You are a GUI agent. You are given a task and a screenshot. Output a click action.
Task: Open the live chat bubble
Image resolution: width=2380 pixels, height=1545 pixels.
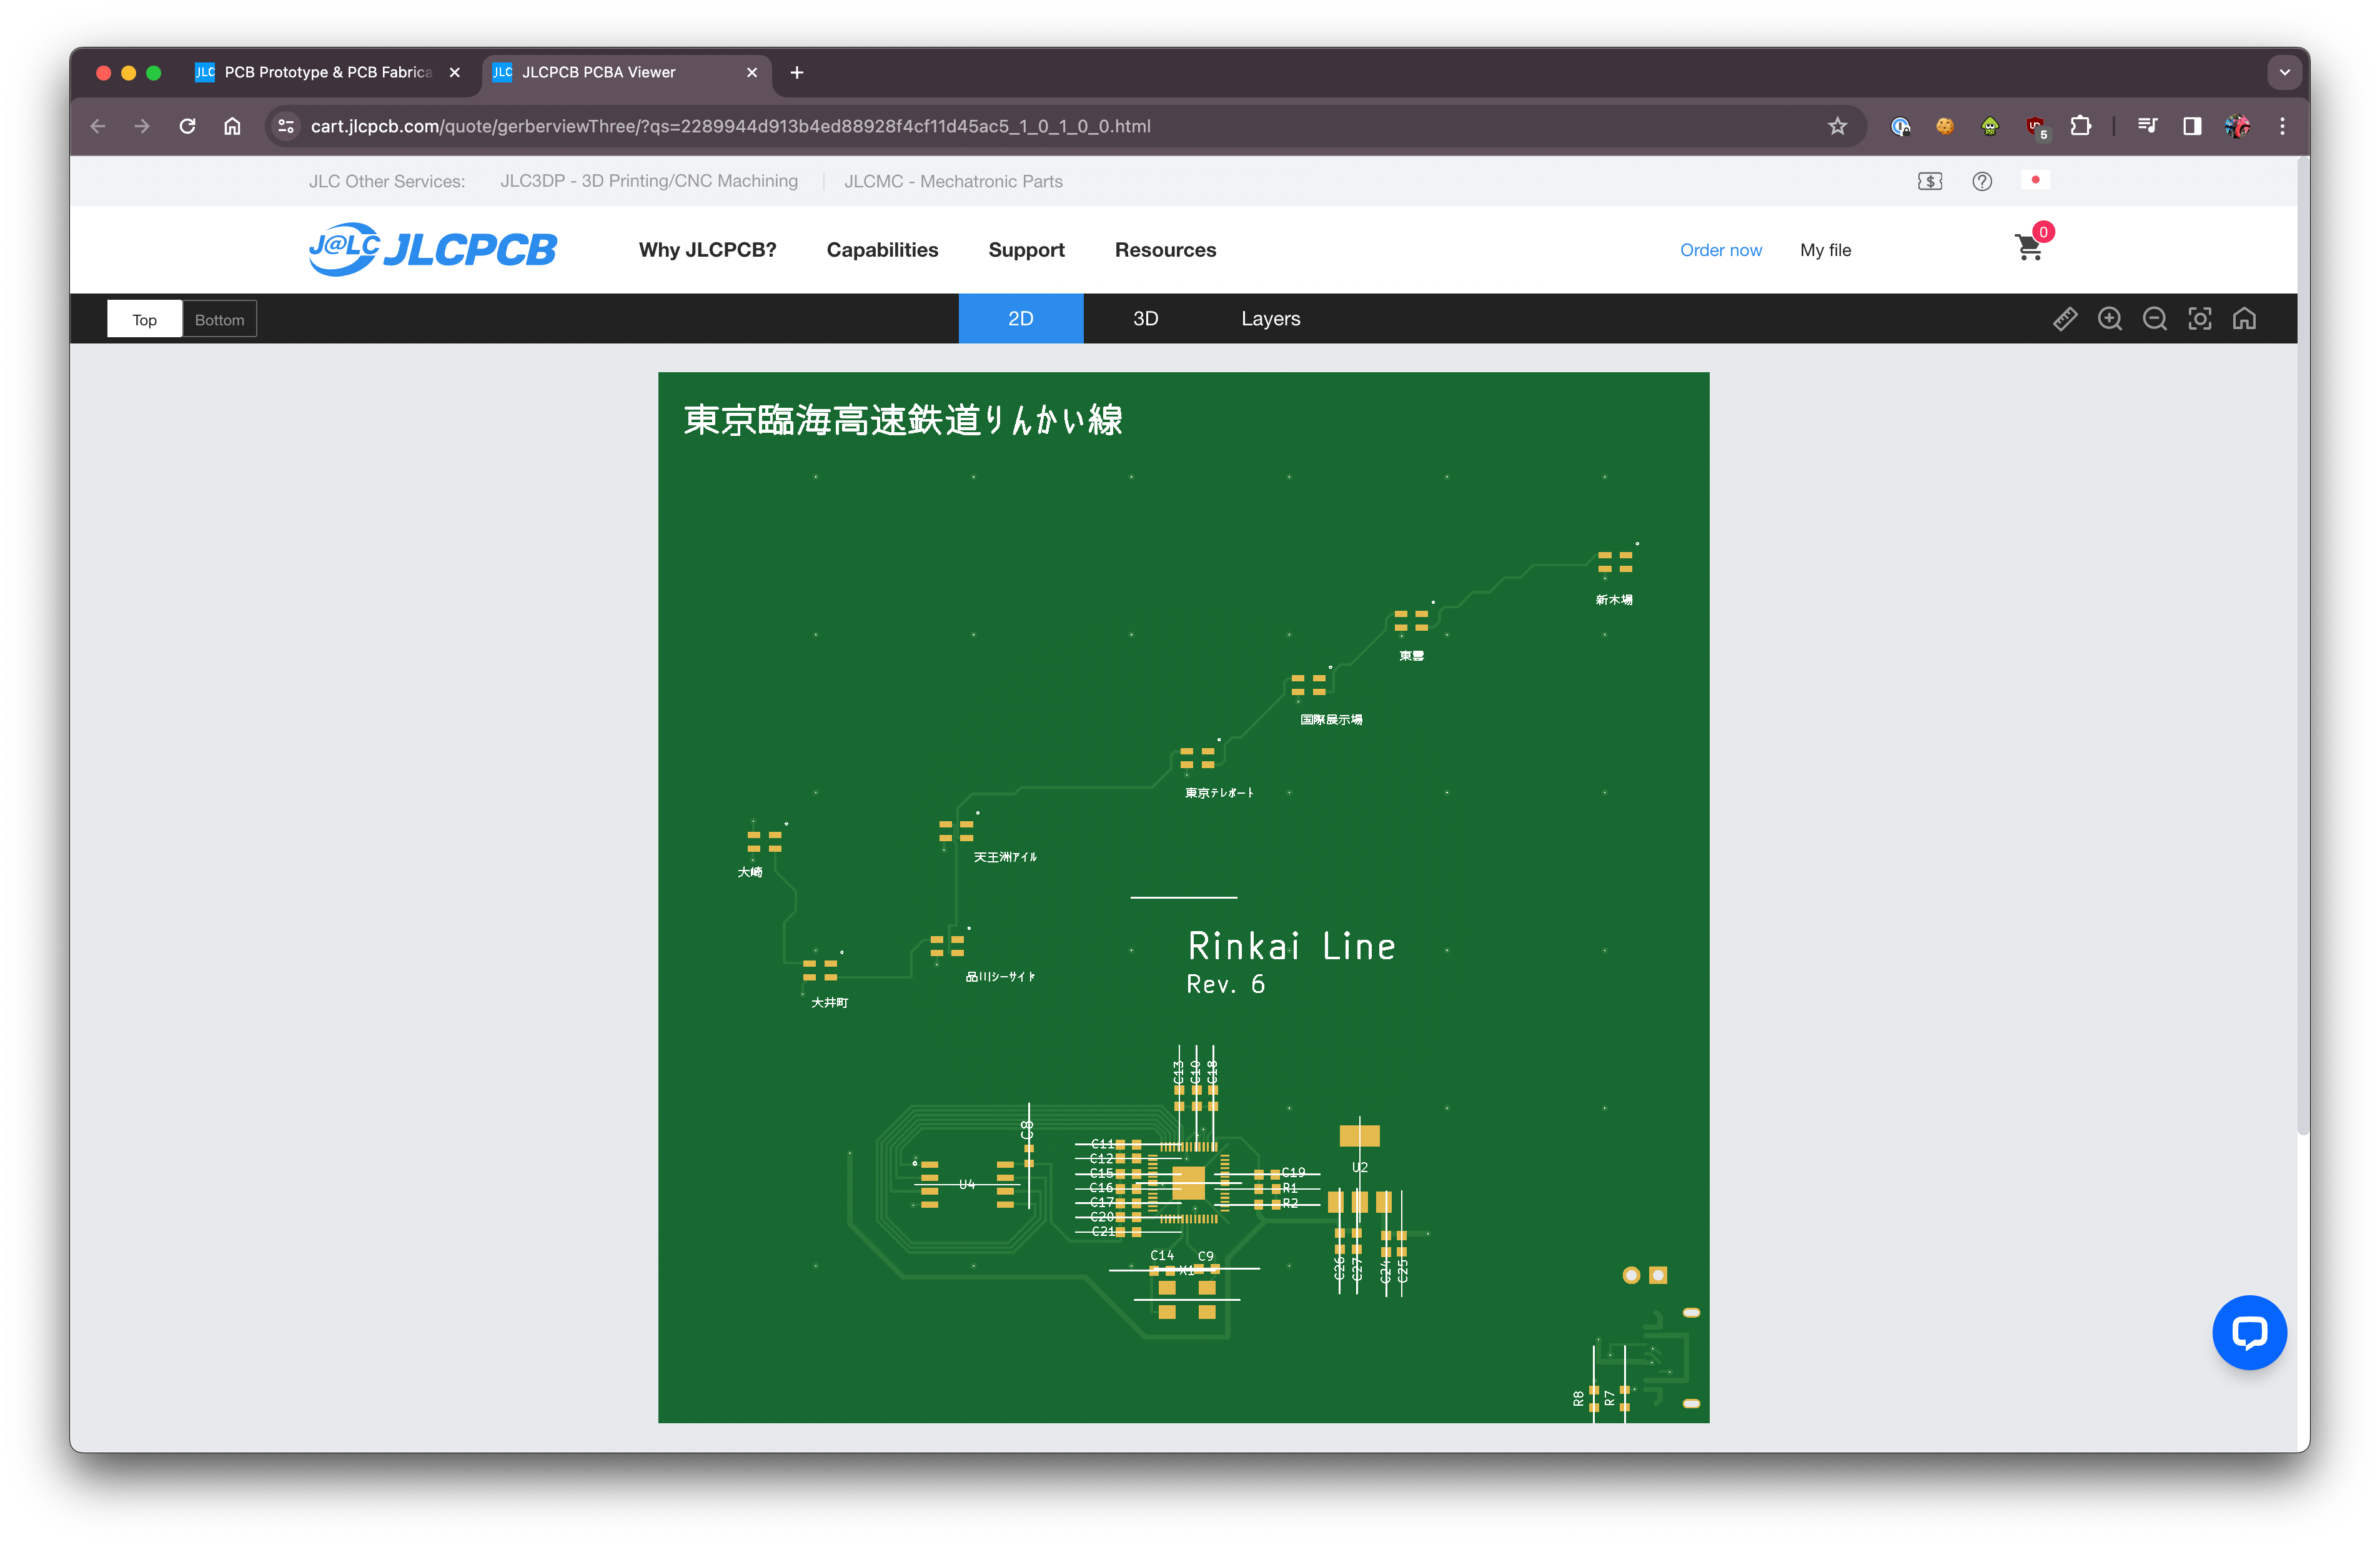pyautogui.click(x=2249, y=1332)
